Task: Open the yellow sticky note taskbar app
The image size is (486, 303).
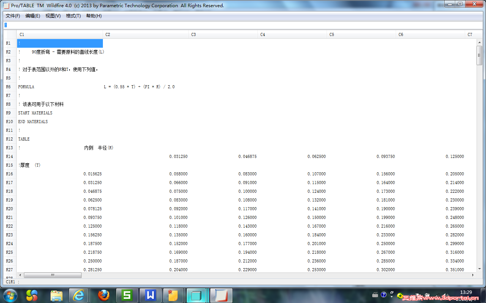Action: point(174,295)
